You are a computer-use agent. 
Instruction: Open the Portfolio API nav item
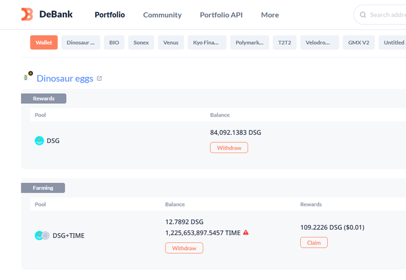click(221, 15)
